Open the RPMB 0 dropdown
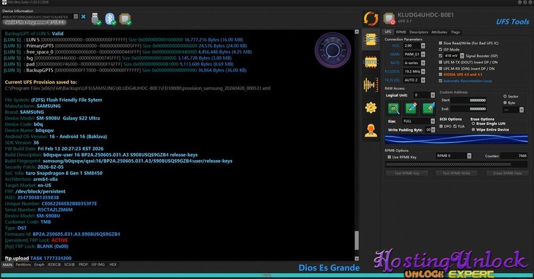The width and height of the screenshot is (534, 279). 469,156
